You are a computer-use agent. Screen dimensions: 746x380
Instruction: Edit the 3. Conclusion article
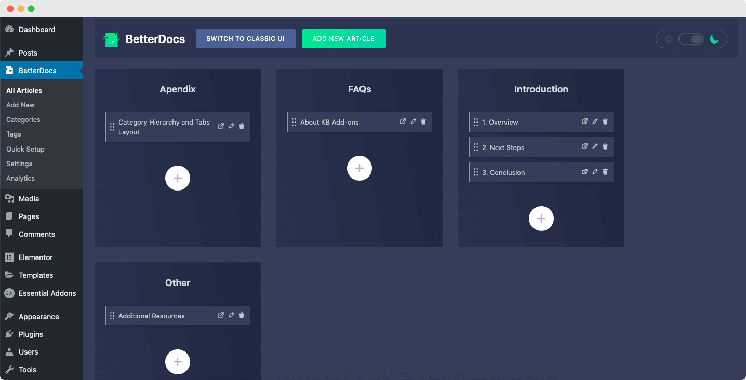[x=595, y=172]
